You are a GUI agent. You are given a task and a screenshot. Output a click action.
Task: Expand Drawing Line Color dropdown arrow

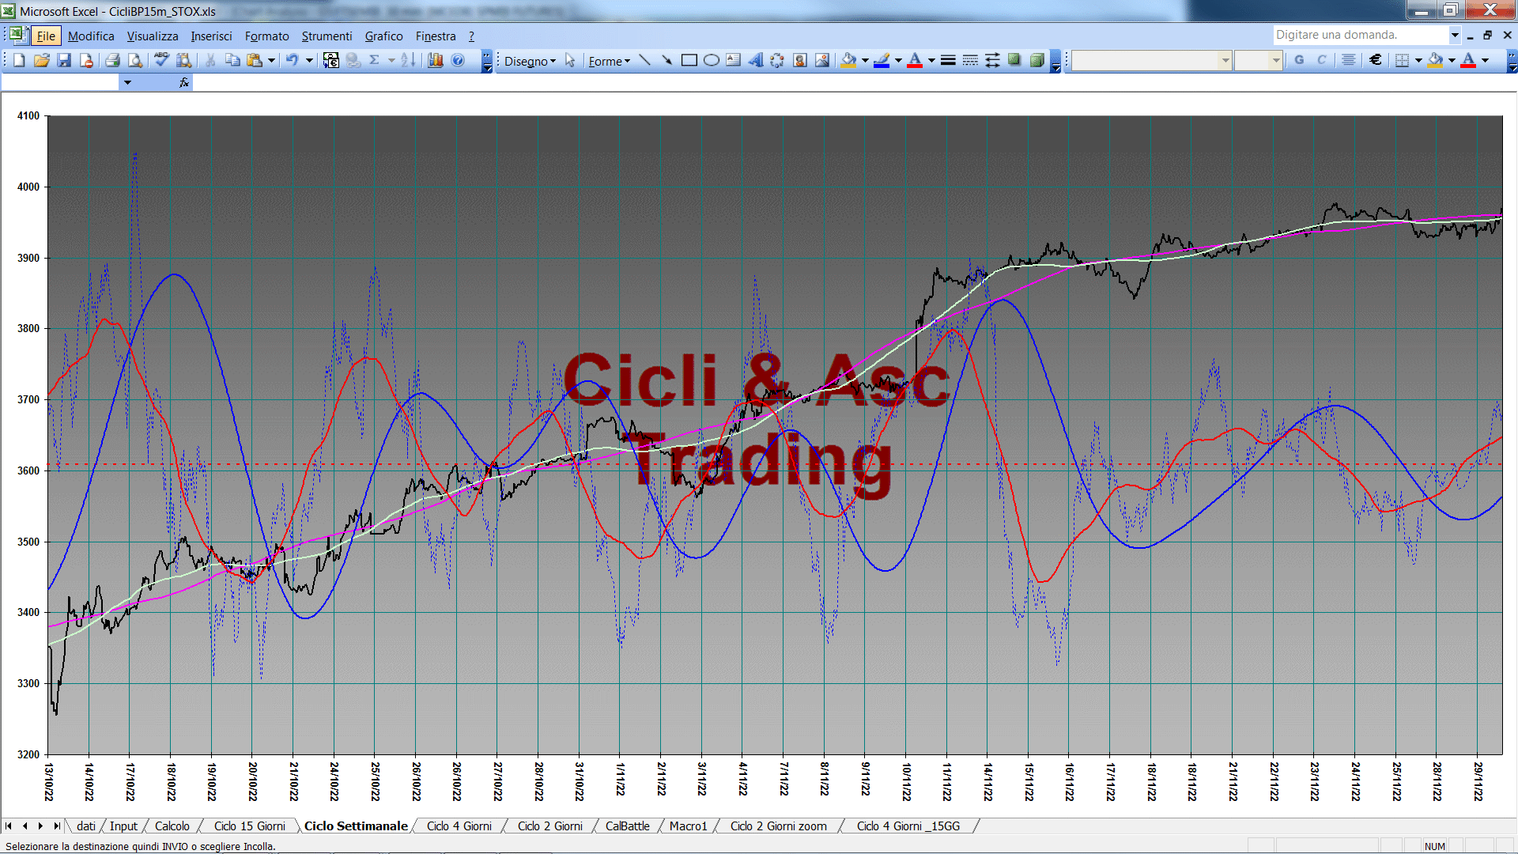[x=898, y=60]
